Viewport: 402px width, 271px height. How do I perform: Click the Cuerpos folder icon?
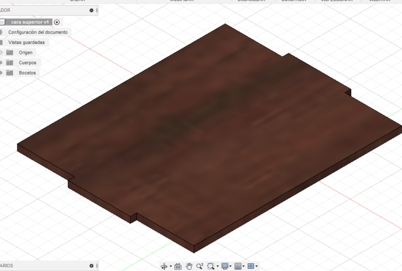pos(10,63)
